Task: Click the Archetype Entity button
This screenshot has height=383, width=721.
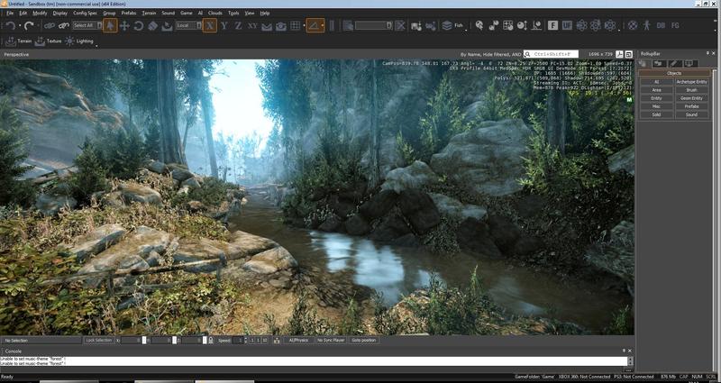Action: (x=691, y=82)
